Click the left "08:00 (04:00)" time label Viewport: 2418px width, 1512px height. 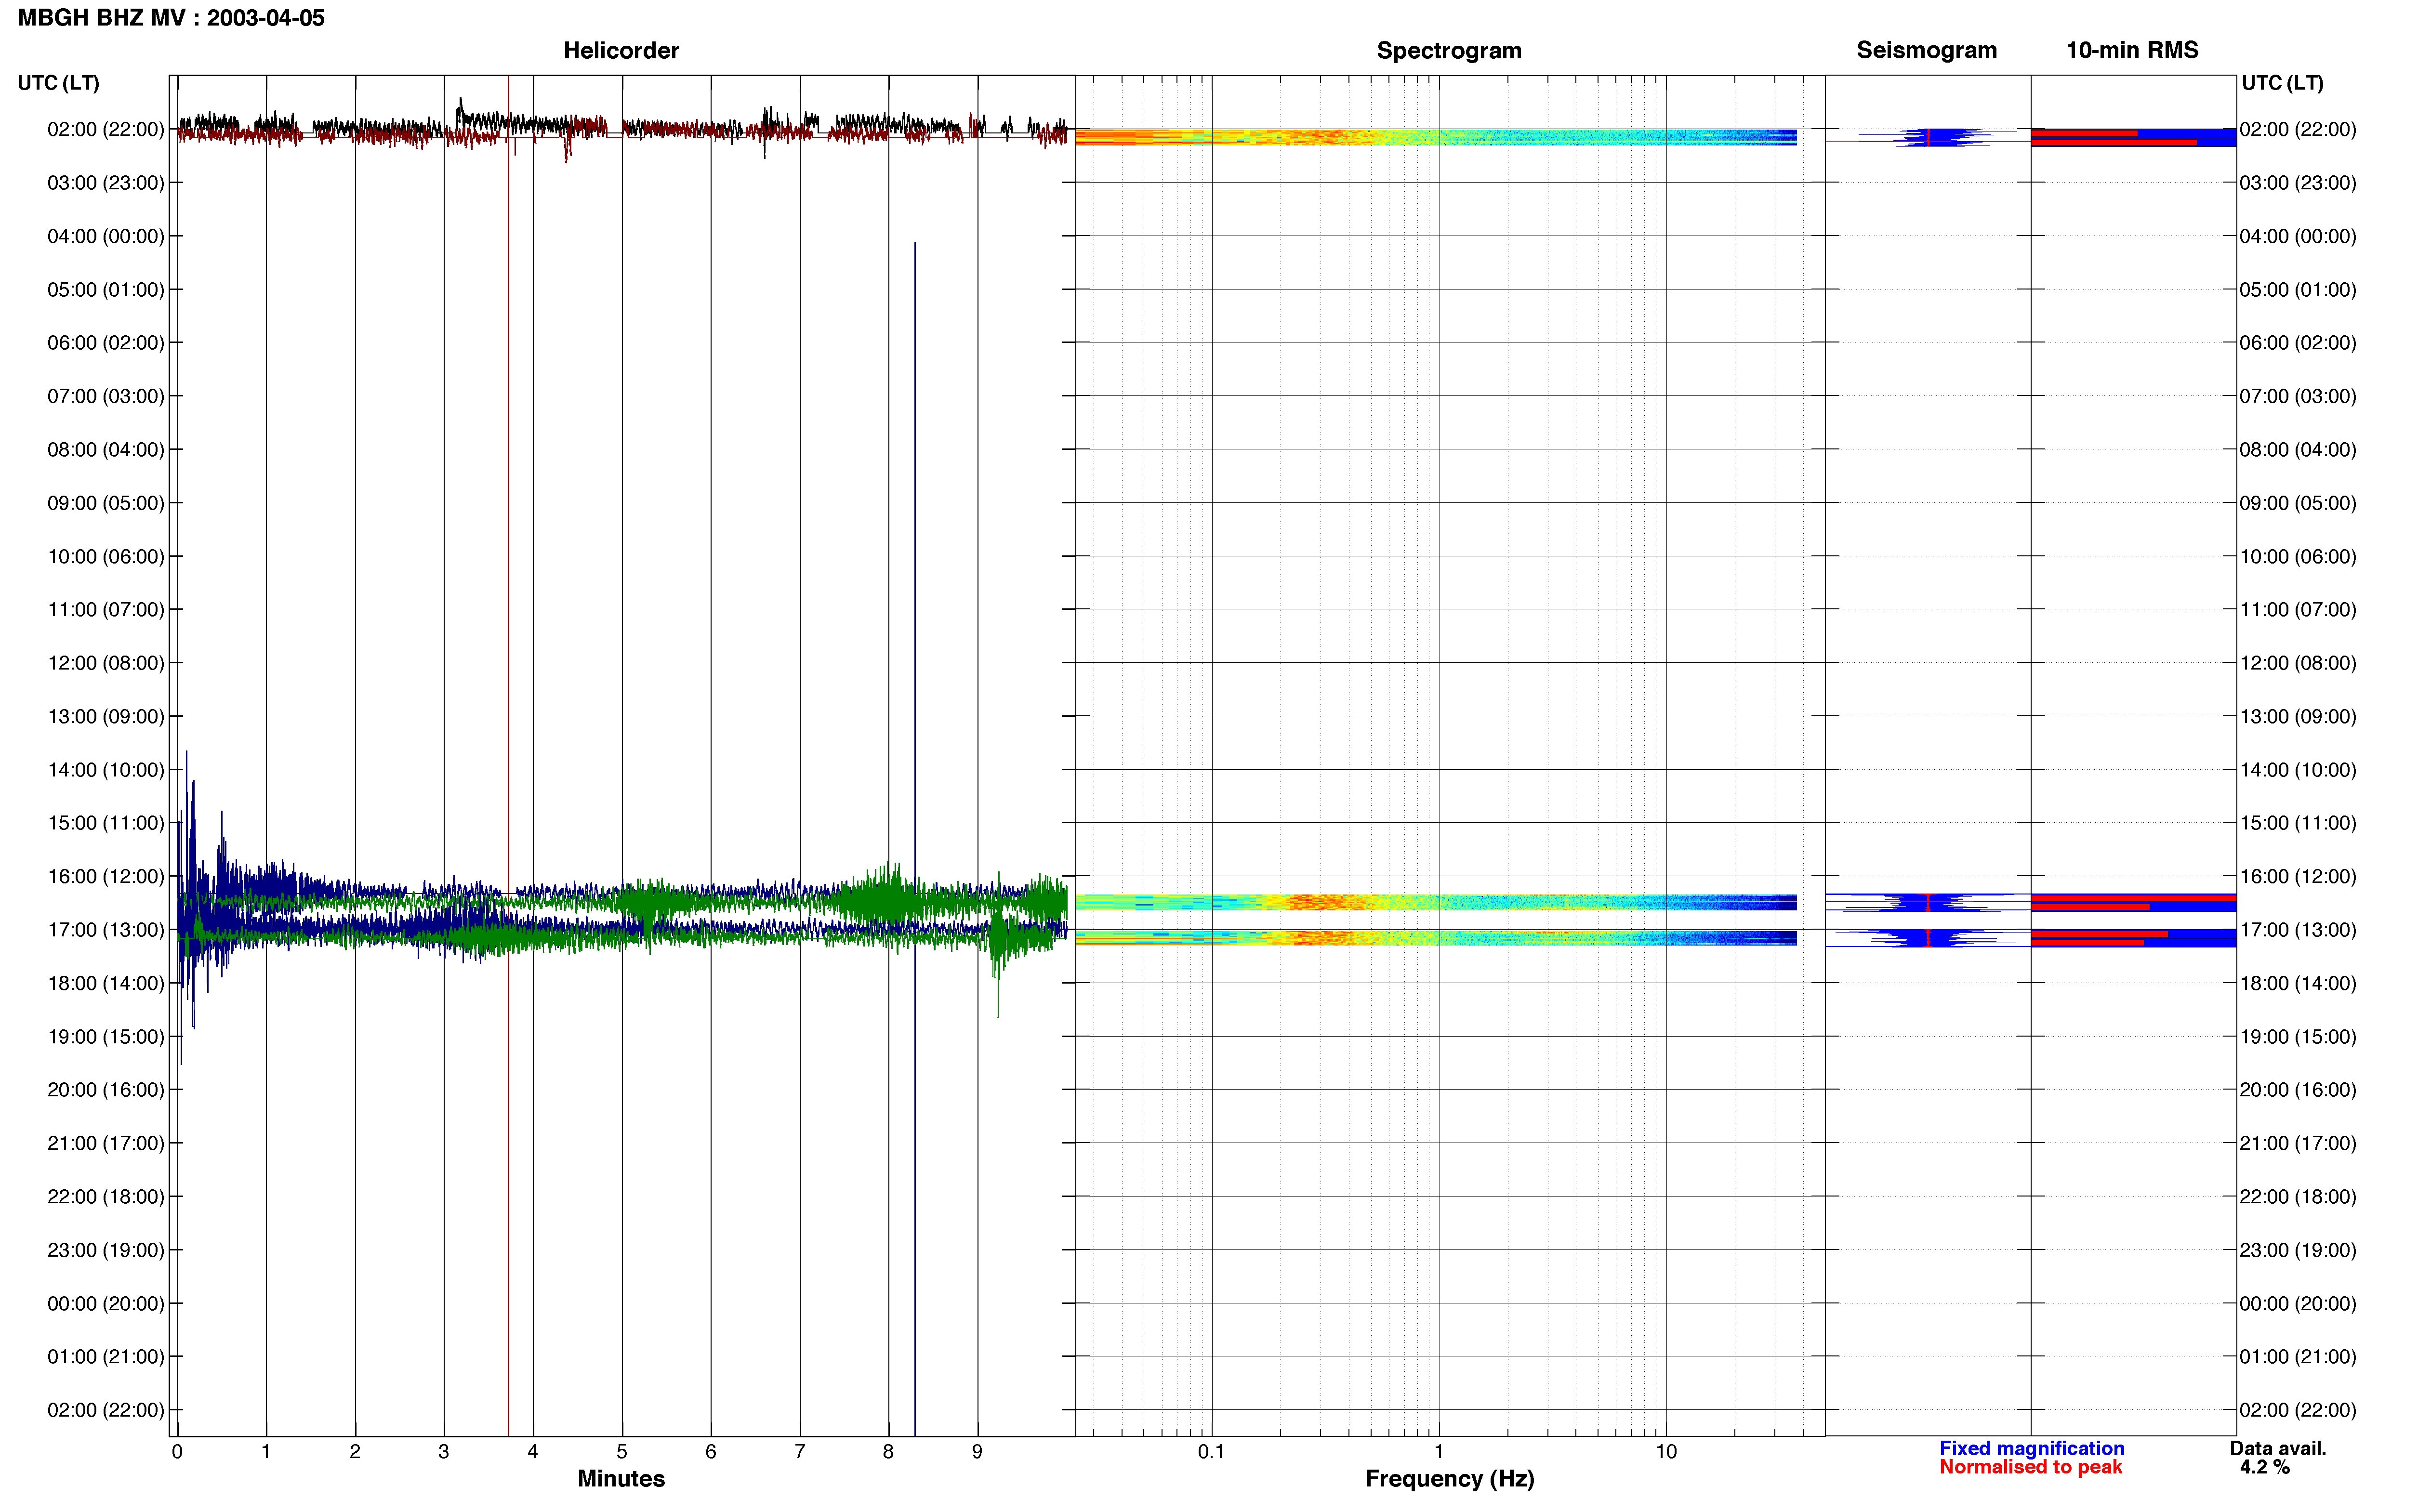pos(105,449)
